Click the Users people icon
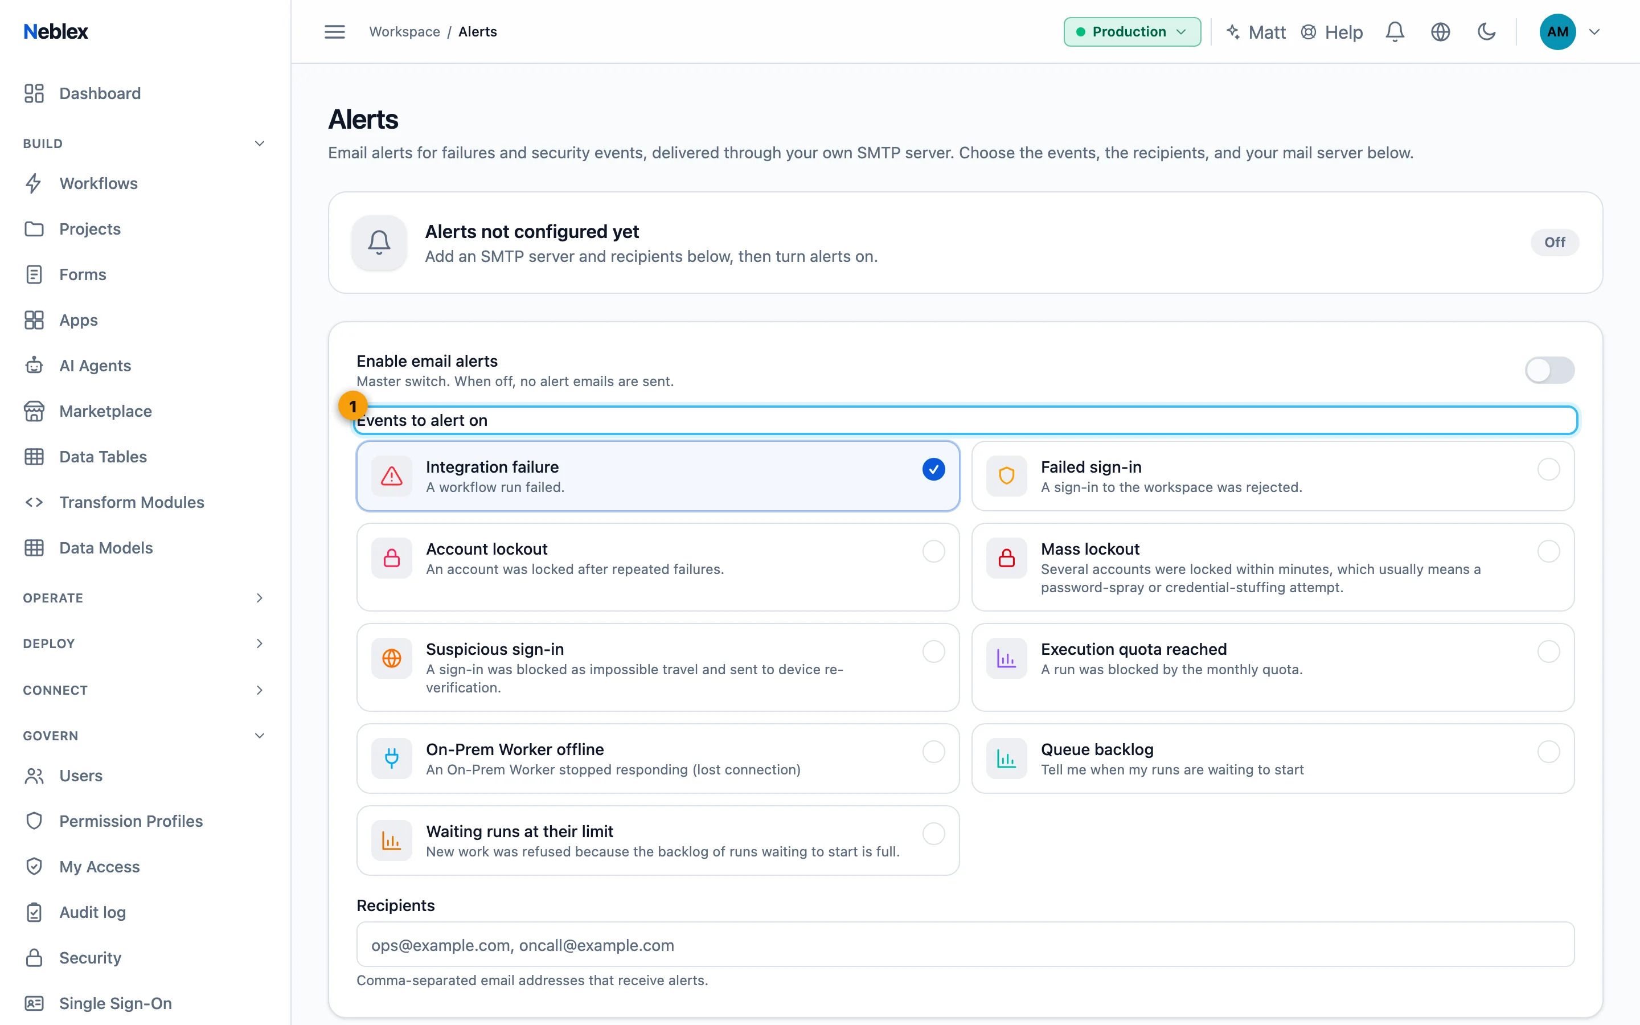Screen dimensions: 1640x1025 [34, 776]
